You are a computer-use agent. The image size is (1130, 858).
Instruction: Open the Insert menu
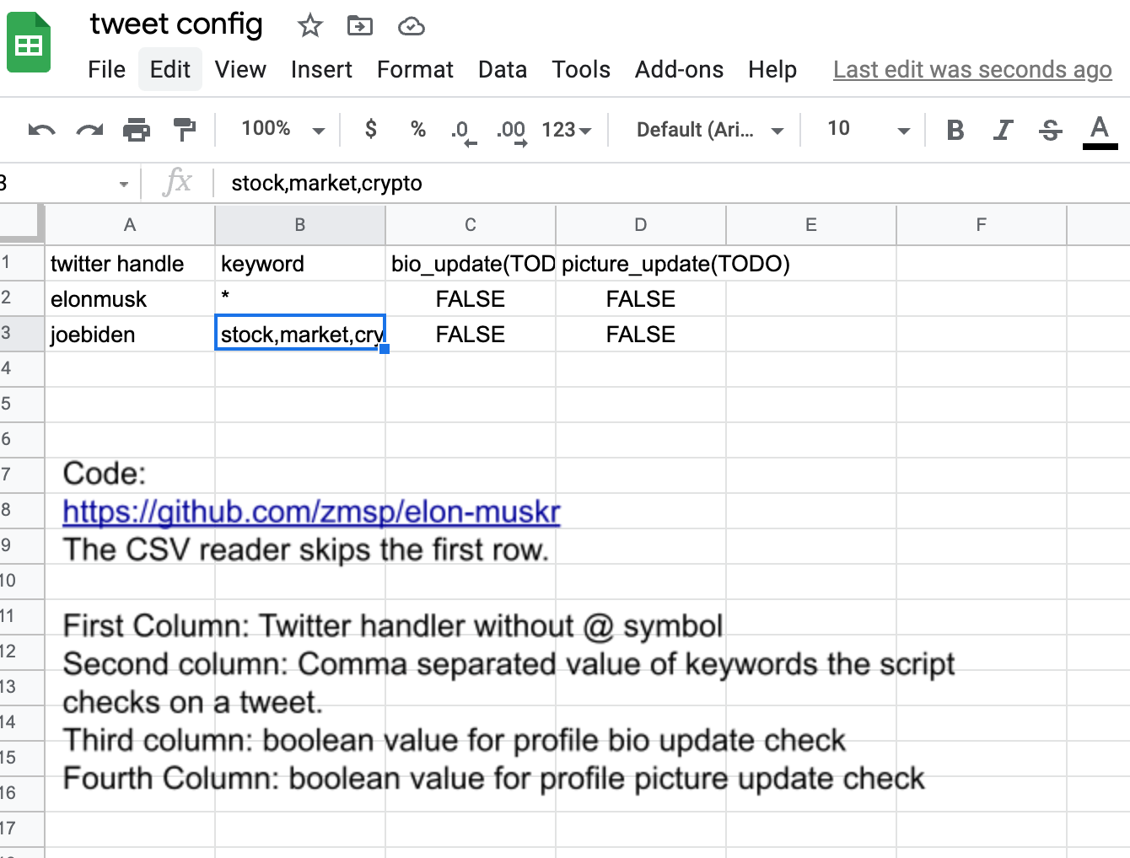321,69
